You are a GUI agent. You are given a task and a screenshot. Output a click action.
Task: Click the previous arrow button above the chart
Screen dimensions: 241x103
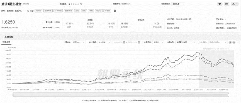(x=230, y=42)
